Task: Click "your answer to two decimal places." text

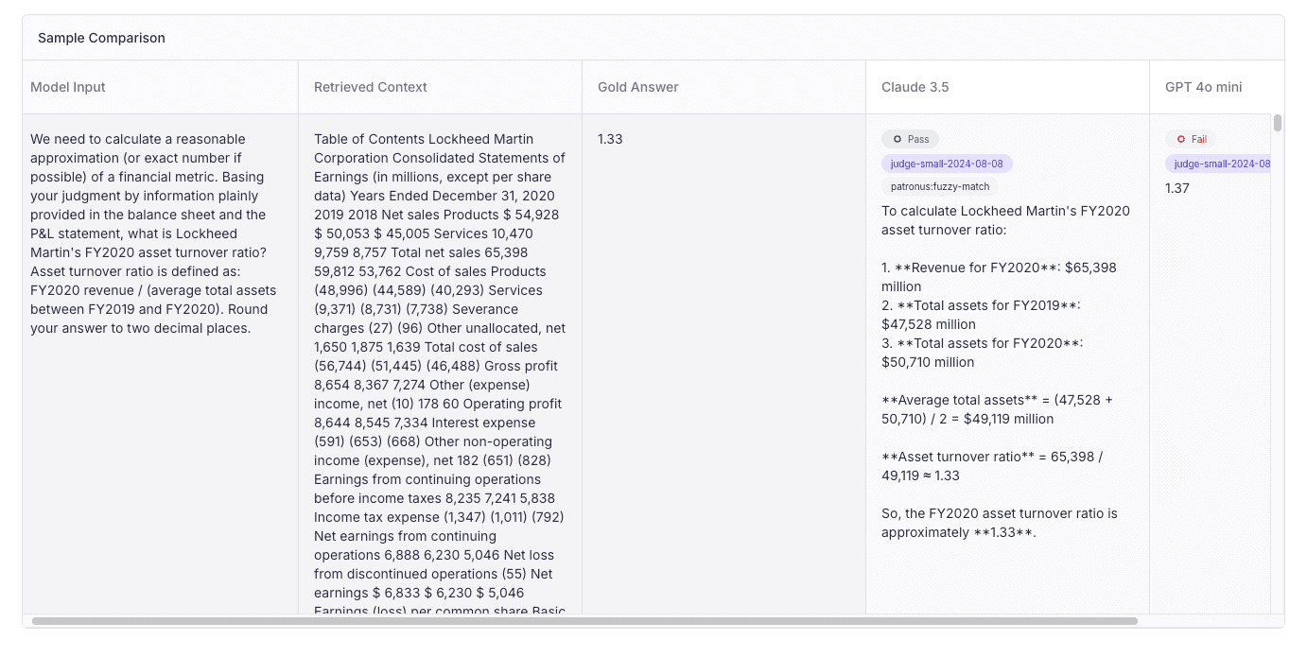Action: point(141,328)
